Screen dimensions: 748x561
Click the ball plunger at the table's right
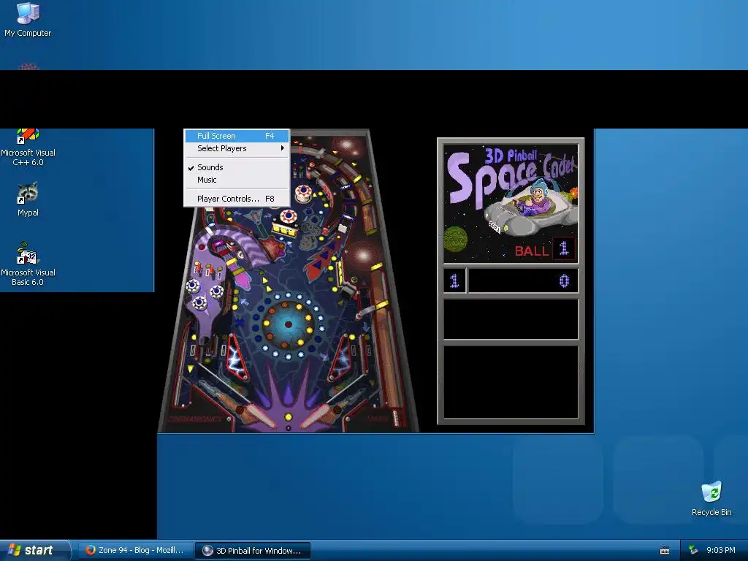(x=395, y=417)
